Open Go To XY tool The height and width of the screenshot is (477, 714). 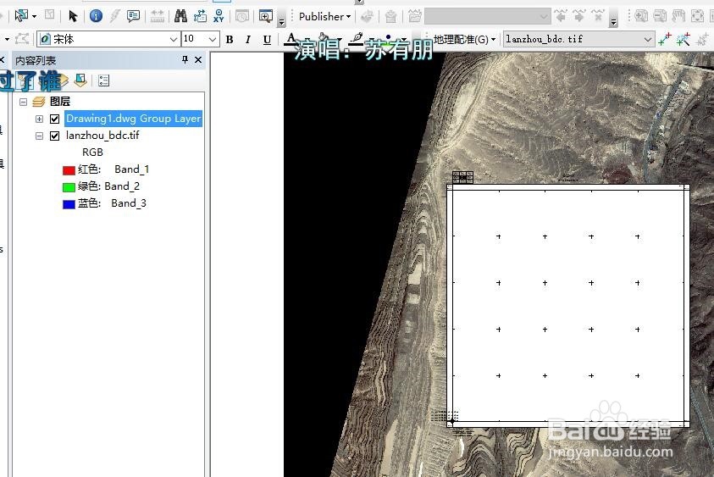point(219,16)
